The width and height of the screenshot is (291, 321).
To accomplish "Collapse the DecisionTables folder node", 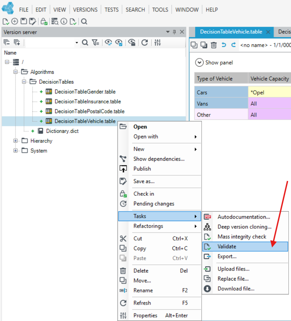I will 24,82.
